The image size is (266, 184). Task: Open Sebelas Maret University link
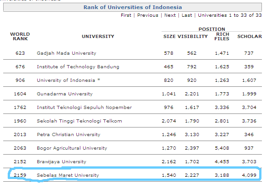(x=68, y=175)
